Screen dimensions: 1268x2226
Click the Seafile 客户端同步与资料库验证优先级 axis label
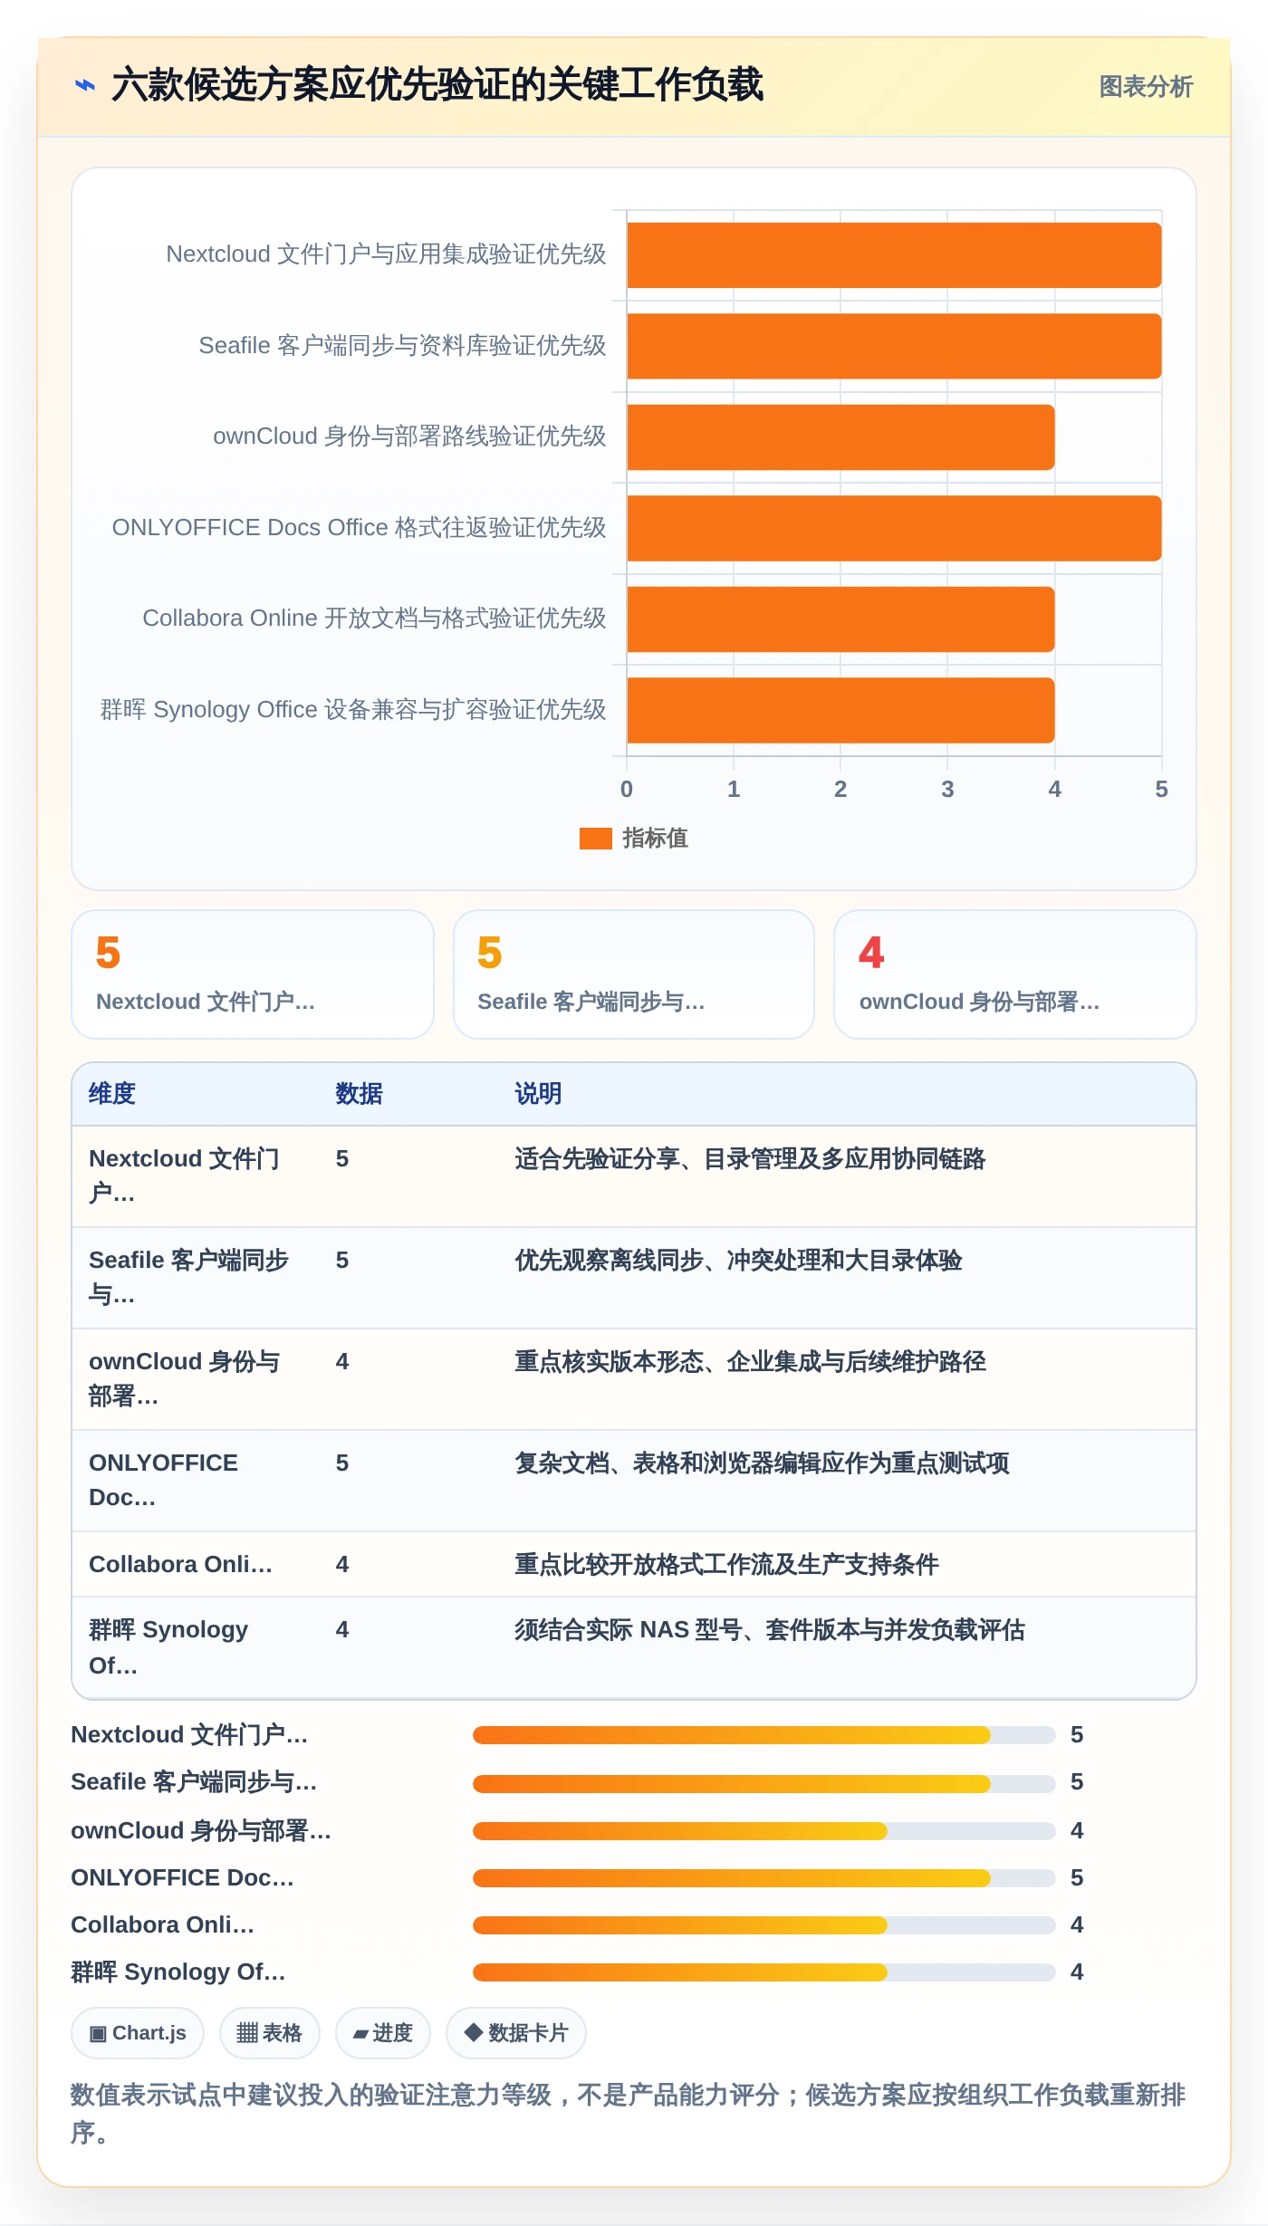402,346
